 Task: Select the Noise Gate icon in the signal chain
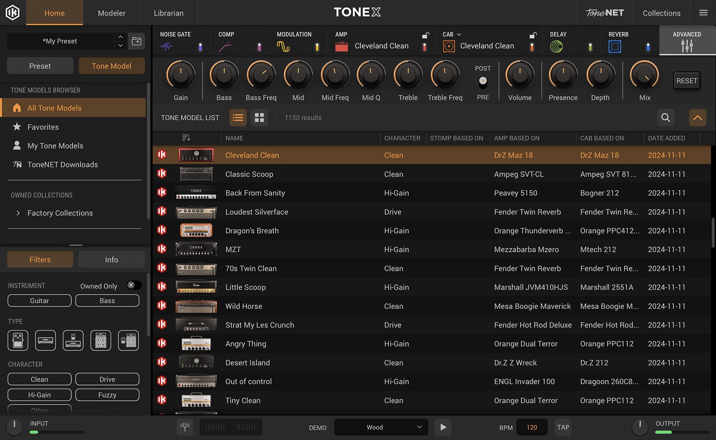167,46
